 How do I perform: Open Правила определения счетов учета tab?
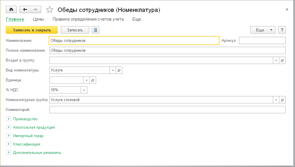coord(88,19)
